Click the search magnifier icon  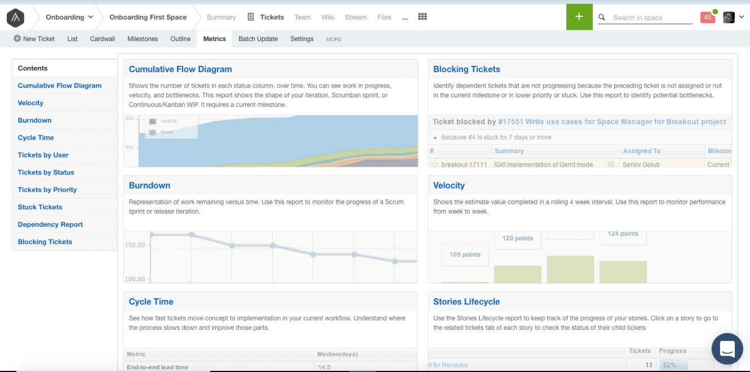pos(601,17)
